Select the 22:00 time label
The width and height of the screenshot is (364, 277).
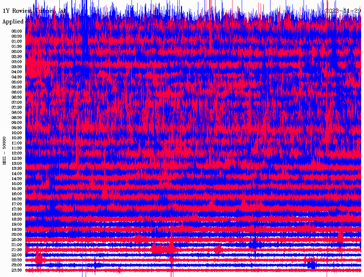(x=17, y=255)
